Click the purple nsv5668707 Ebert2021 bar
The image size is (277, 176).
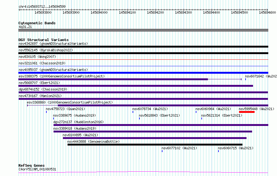coord(136,86)
